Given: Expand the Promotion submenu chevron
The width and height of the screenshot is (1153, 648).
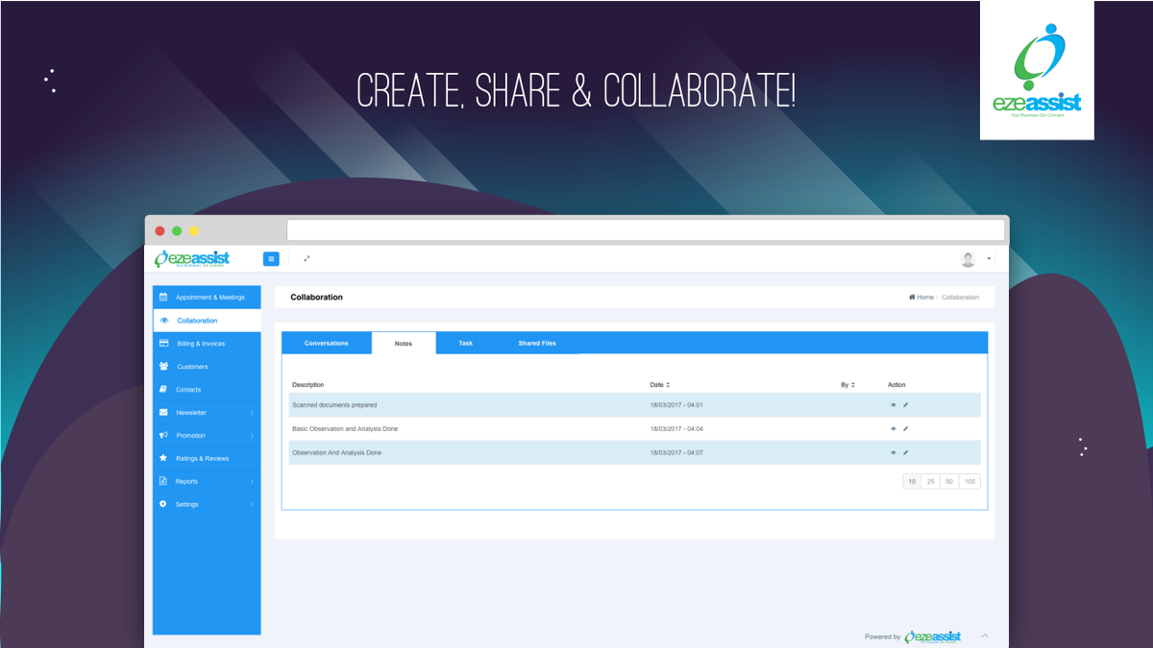Looking at the screenshot, I should (252, 436).
